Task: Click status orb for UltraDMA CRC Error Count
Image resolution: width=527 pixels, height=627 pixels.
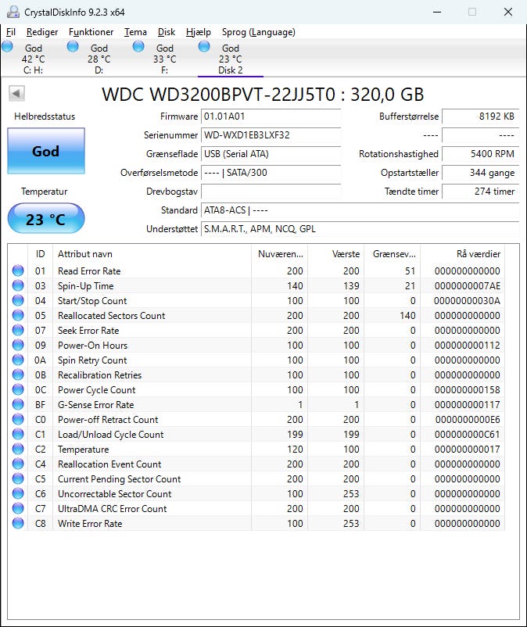Action: [x=18, y=508]
